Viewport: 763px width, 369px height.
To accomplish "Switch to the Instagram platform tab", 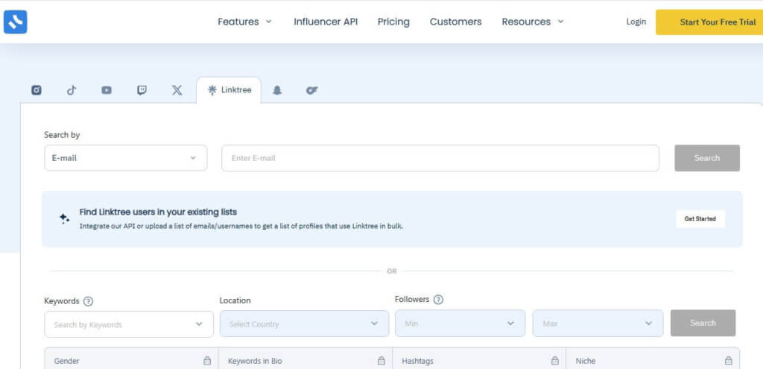I will click(37, 90).
